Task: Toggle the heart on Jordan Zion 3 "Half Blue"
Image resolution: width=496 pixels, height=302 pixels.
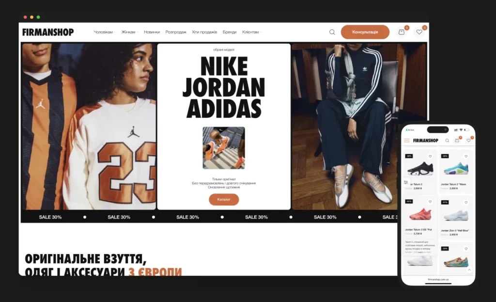Action: (466, 202)
